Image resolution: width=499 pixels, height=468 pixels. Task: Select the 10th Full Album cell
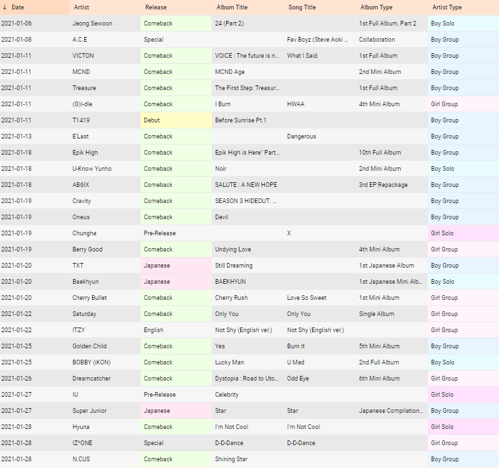coord(392,153)
